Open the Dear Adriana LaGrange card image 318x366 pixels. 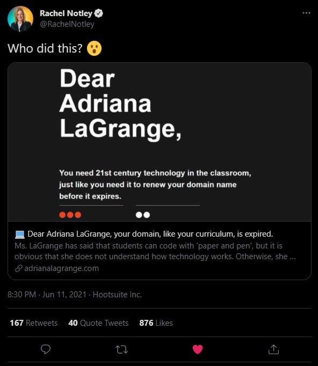[160, 142]
